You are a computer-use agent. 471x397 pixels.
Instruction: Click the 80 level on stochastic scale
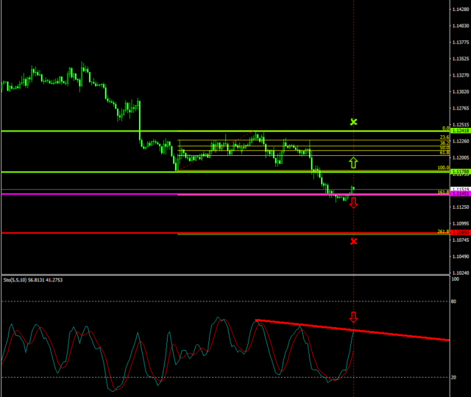[x=456, y=301]
